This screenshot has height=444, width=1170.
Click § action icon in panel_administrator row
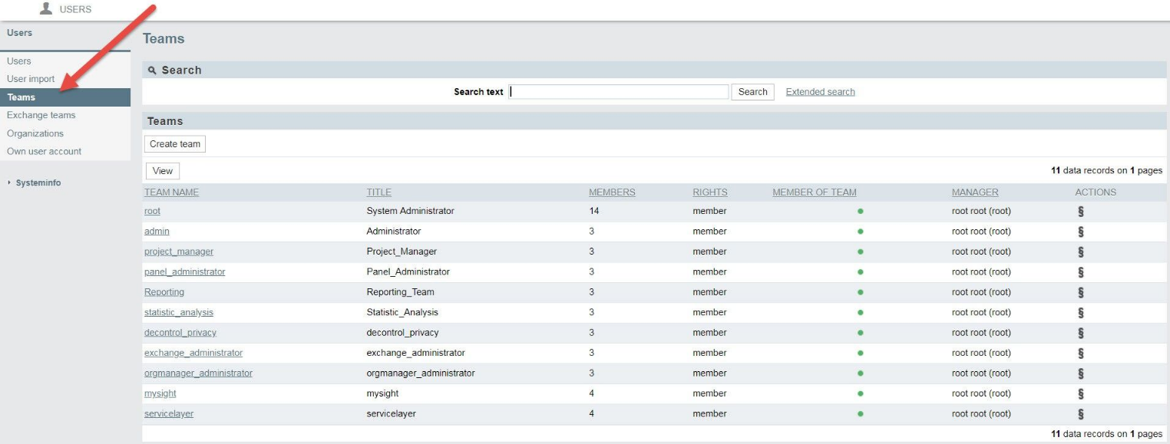(x=1081, y=272)
